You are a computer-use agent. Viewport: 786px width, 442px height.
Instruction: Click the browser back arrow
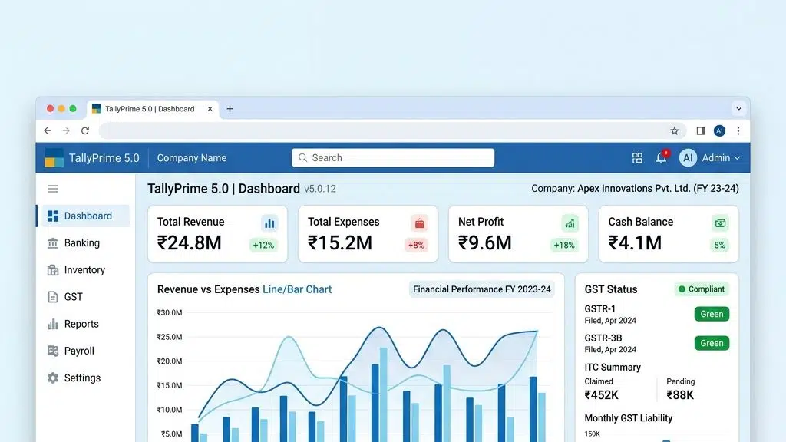click(x=48, y=130)
